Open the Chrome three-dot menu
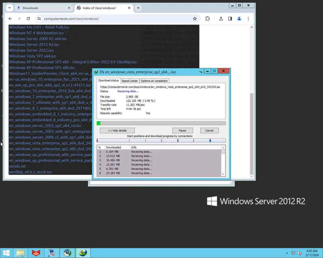The width and height of the screenshot is (323, 258). [248, 19]
